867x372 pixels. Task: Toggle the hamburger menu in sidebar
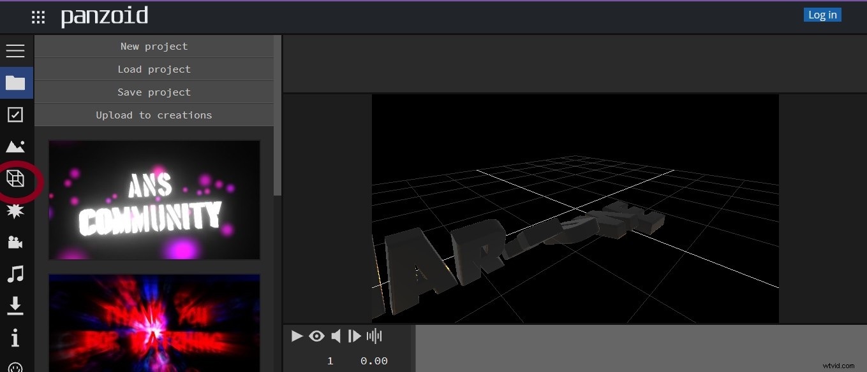coord(15,51)
